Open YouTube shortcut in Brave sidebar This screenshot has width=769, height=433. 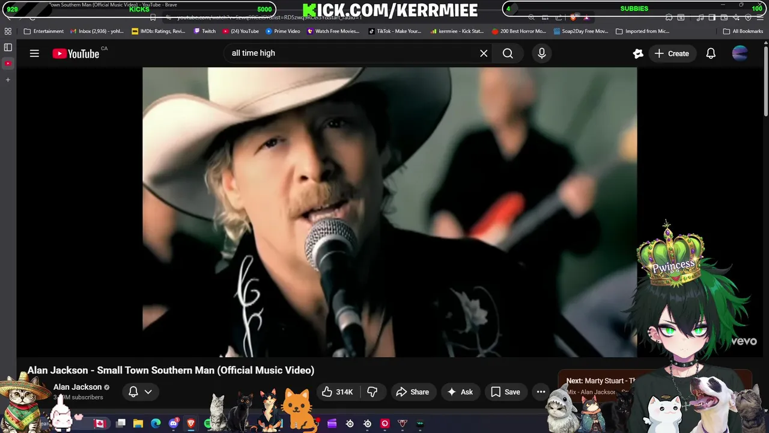pyautogui.click(x=8, y=63)
